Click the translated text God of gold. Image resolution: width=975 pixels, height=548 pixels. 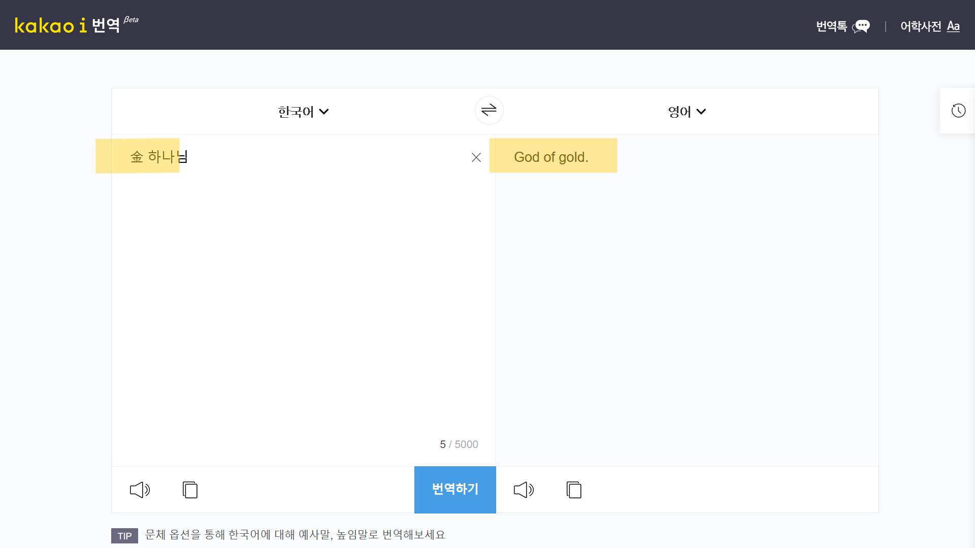551,157
